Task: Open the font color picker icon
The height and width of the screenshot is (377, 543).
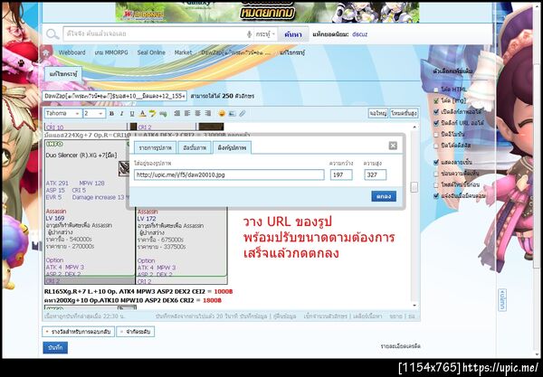Action: tap(142, 113)
